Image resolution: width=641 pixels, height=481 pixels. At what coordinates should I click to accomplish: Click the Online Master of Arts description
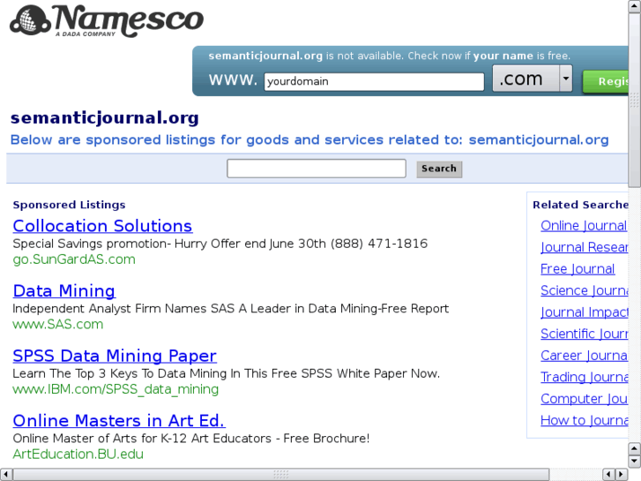point(191,439)
